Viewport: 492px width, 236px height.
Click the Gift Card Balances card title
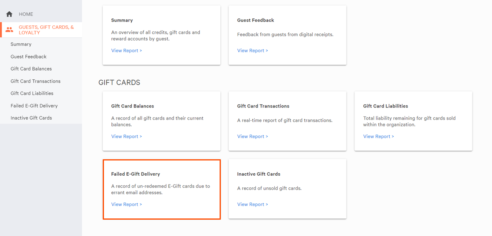132,106
